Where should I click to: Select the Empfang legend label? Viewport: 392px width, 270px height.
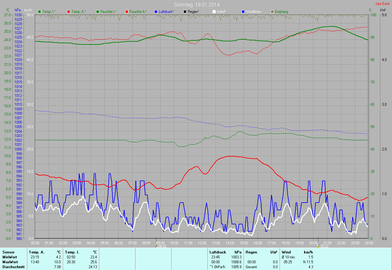point(281,12)
